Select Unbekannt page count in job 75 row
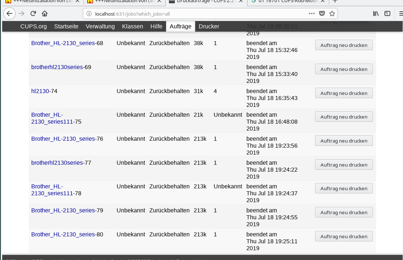 pos(228,115)
